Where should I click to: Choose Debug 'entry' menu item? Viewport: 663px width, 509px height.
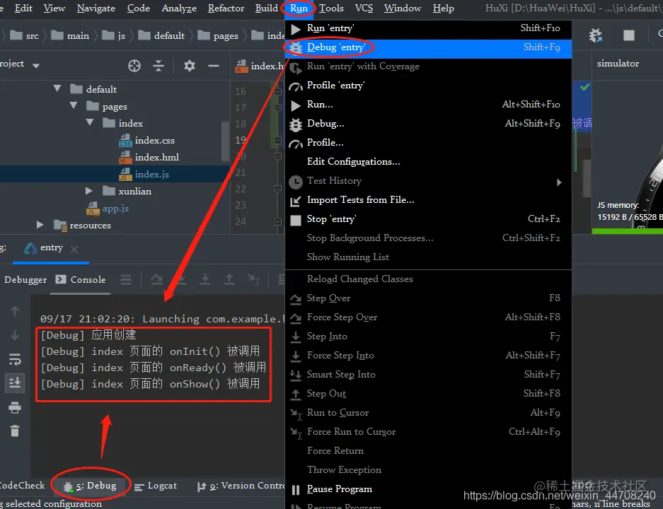[428, 47]
